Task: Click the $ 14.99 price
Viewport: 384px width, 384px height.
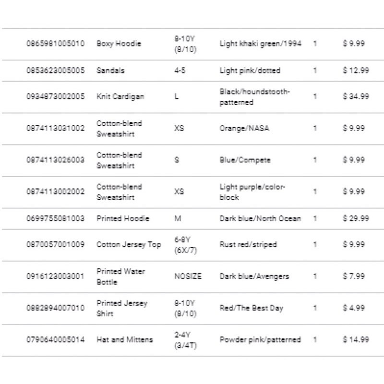Action: 356,340
